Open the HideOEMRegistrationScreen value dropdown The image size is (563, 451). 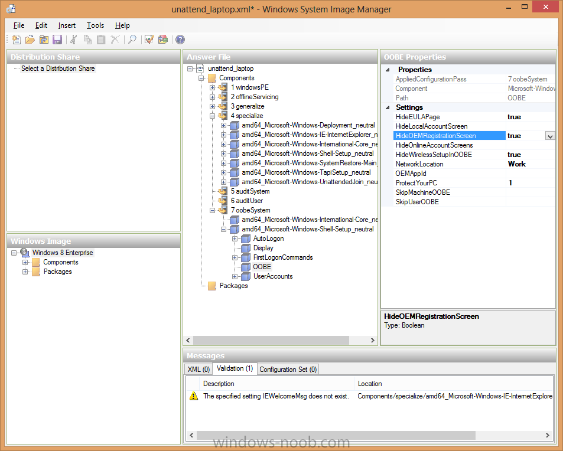coord(550,136)
